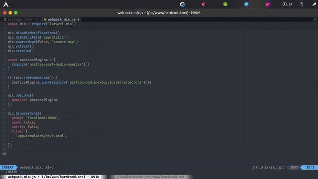Viewport: 318px width, 179px height.
Task: Close the package.json tab
Action: [37, 19]
